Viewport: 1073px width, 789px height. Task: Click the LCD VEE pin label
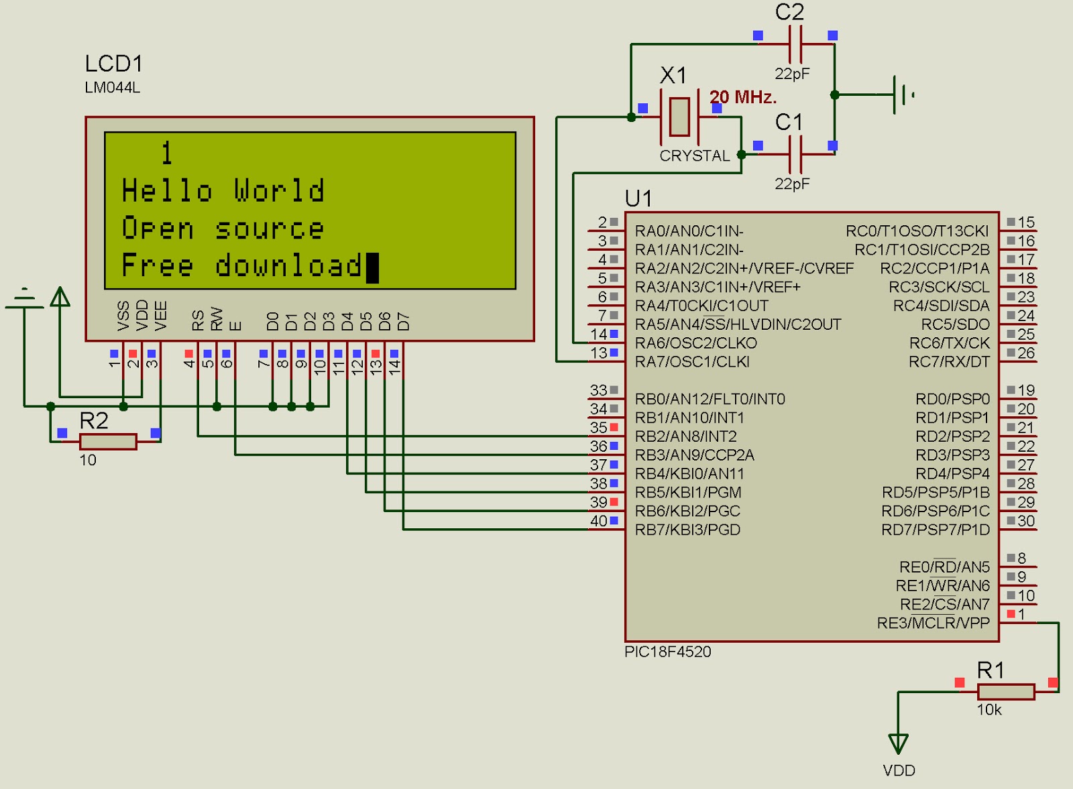pos(161,316)
